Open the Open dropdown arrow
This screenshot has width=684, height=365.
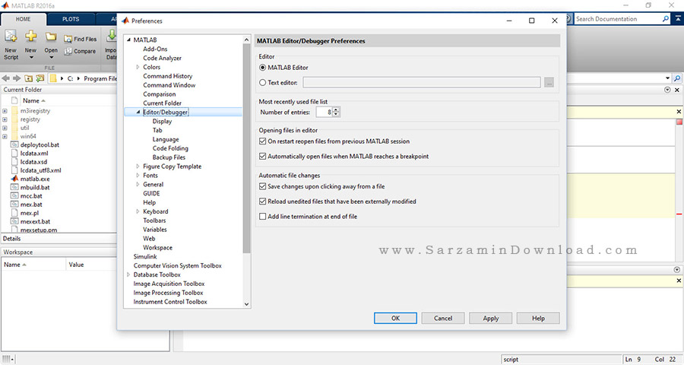click(x=51, y=57)
